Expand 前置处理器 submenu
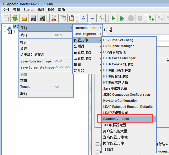169x155 pixels. 87,52
